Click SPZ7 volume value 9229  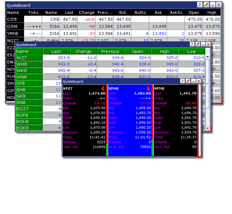point(101,142)
